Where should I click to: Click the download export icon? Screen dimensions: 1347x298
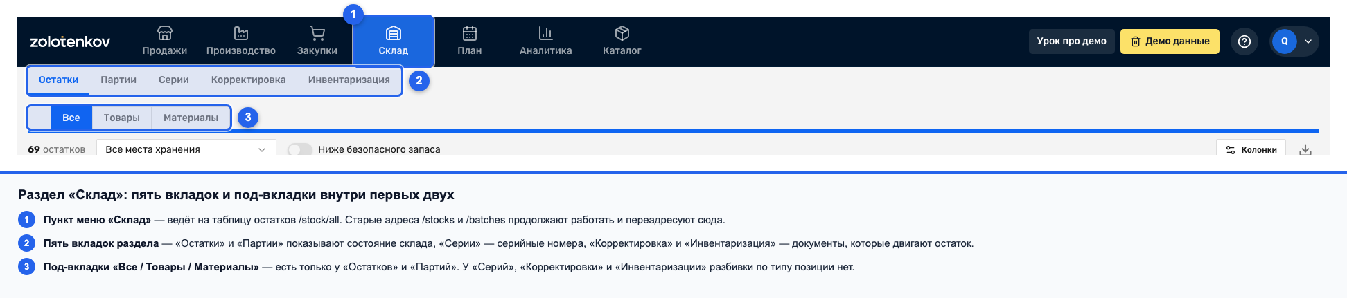click(x=1305, y=149)
